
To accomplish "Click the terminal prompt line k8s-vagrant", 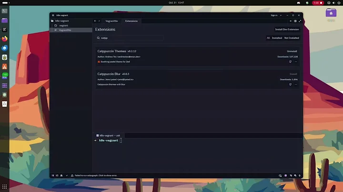I will click(109, 141).
